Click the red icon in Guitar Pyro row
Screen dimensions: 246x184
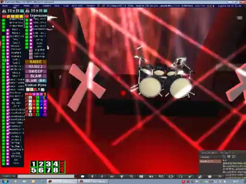[35, 89]
